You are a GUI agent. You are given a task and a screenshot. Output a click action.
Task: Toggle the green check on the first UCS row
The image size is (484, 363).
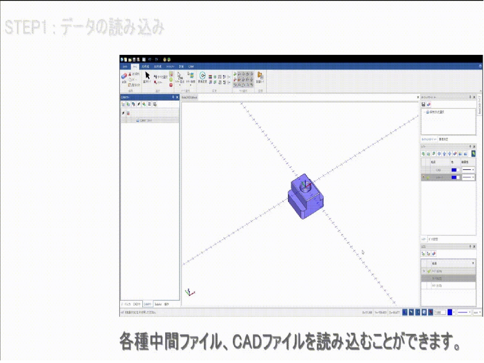point(429,271)
